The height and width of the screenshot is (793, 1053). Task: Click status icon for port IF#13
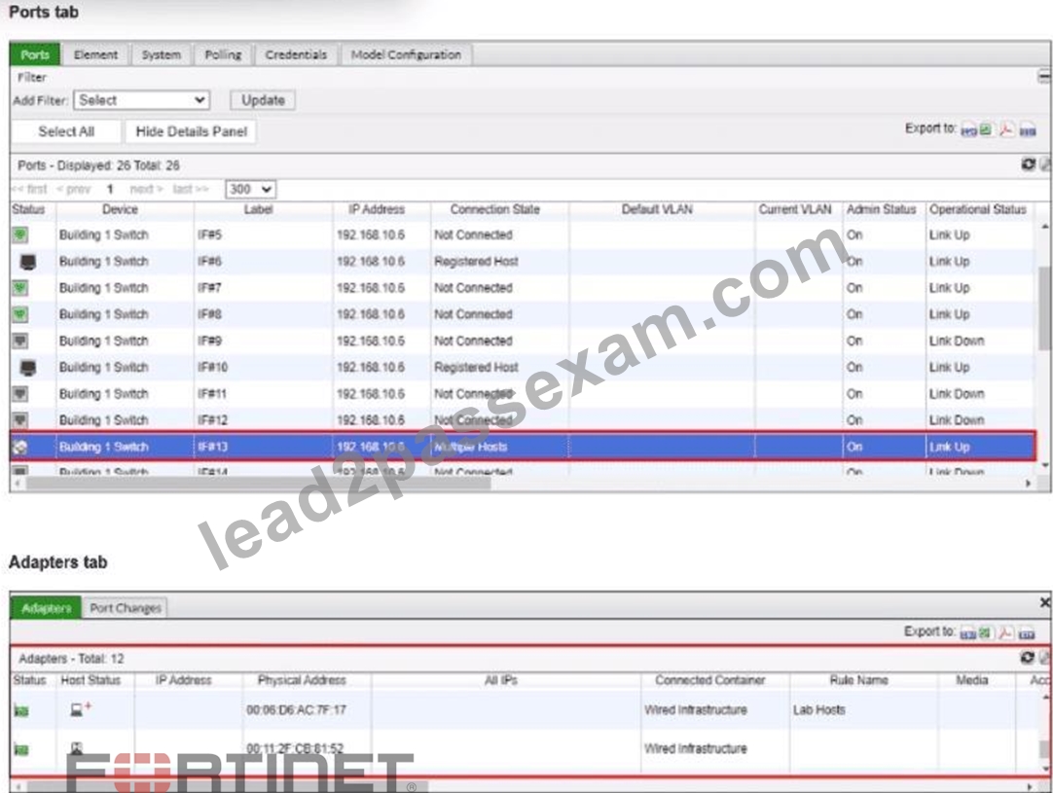click(20, 448)
